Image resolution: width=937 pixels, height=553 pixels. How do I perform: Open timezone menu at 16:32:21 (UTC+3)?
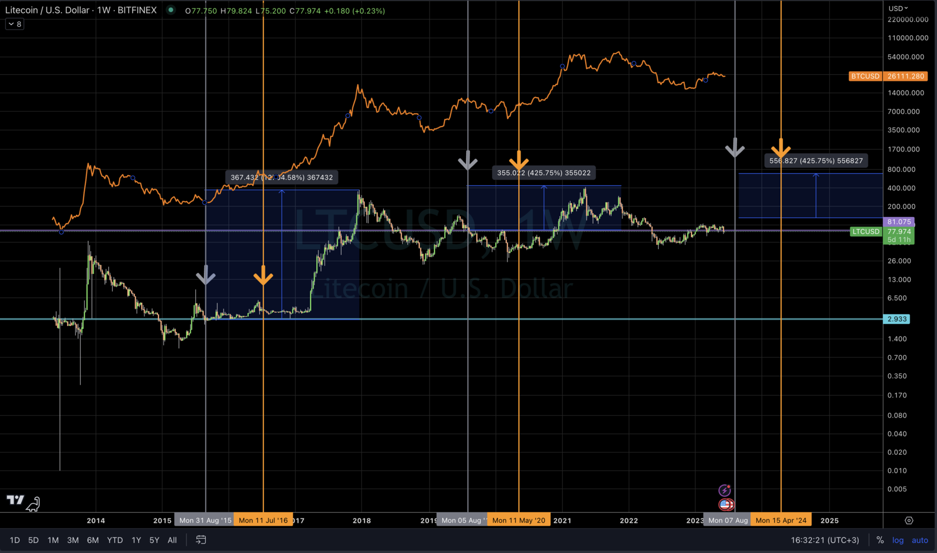pos(825,540)
